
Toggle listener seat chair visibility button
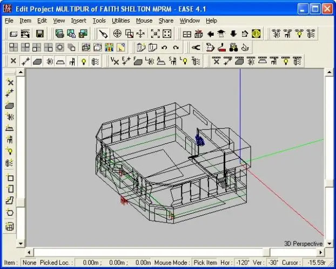click(72, 61)
